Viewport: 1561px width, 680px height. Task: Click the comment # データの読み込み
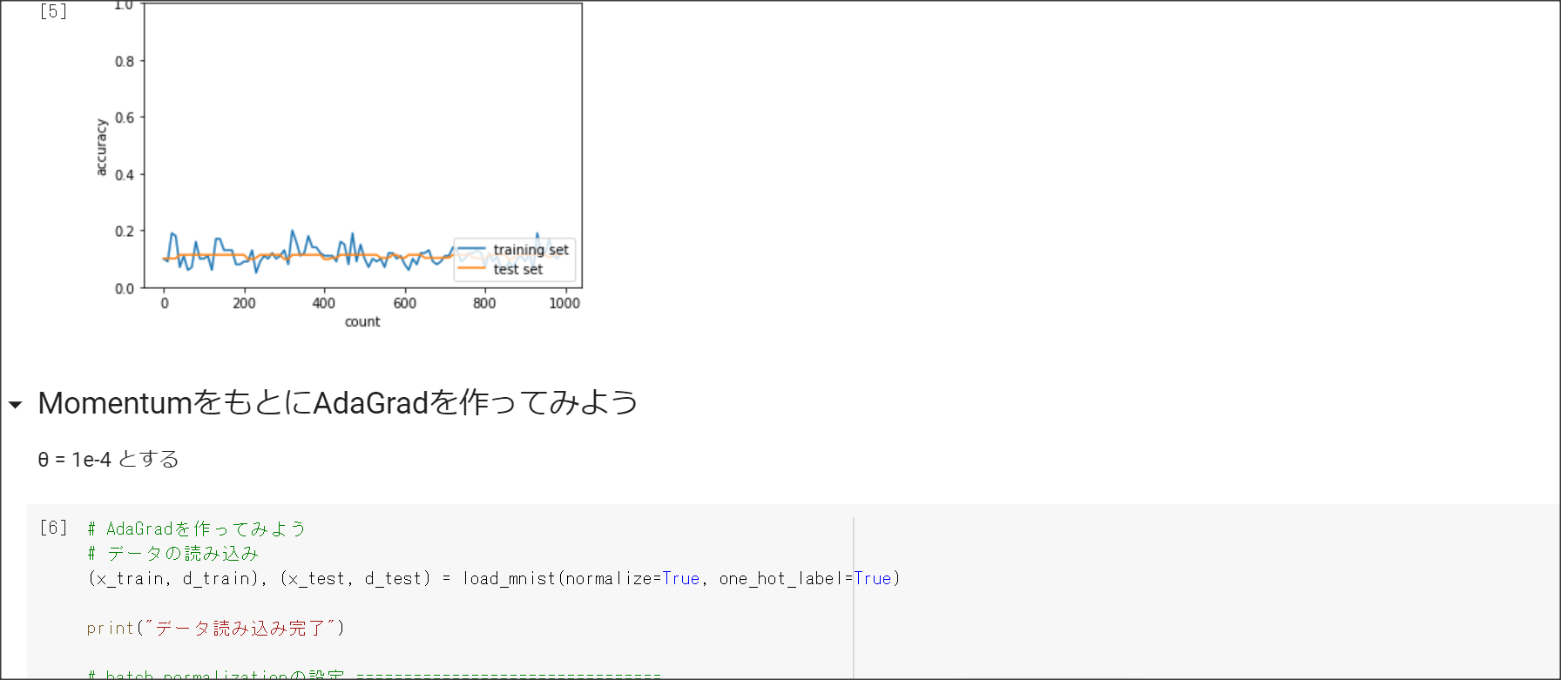173,554
